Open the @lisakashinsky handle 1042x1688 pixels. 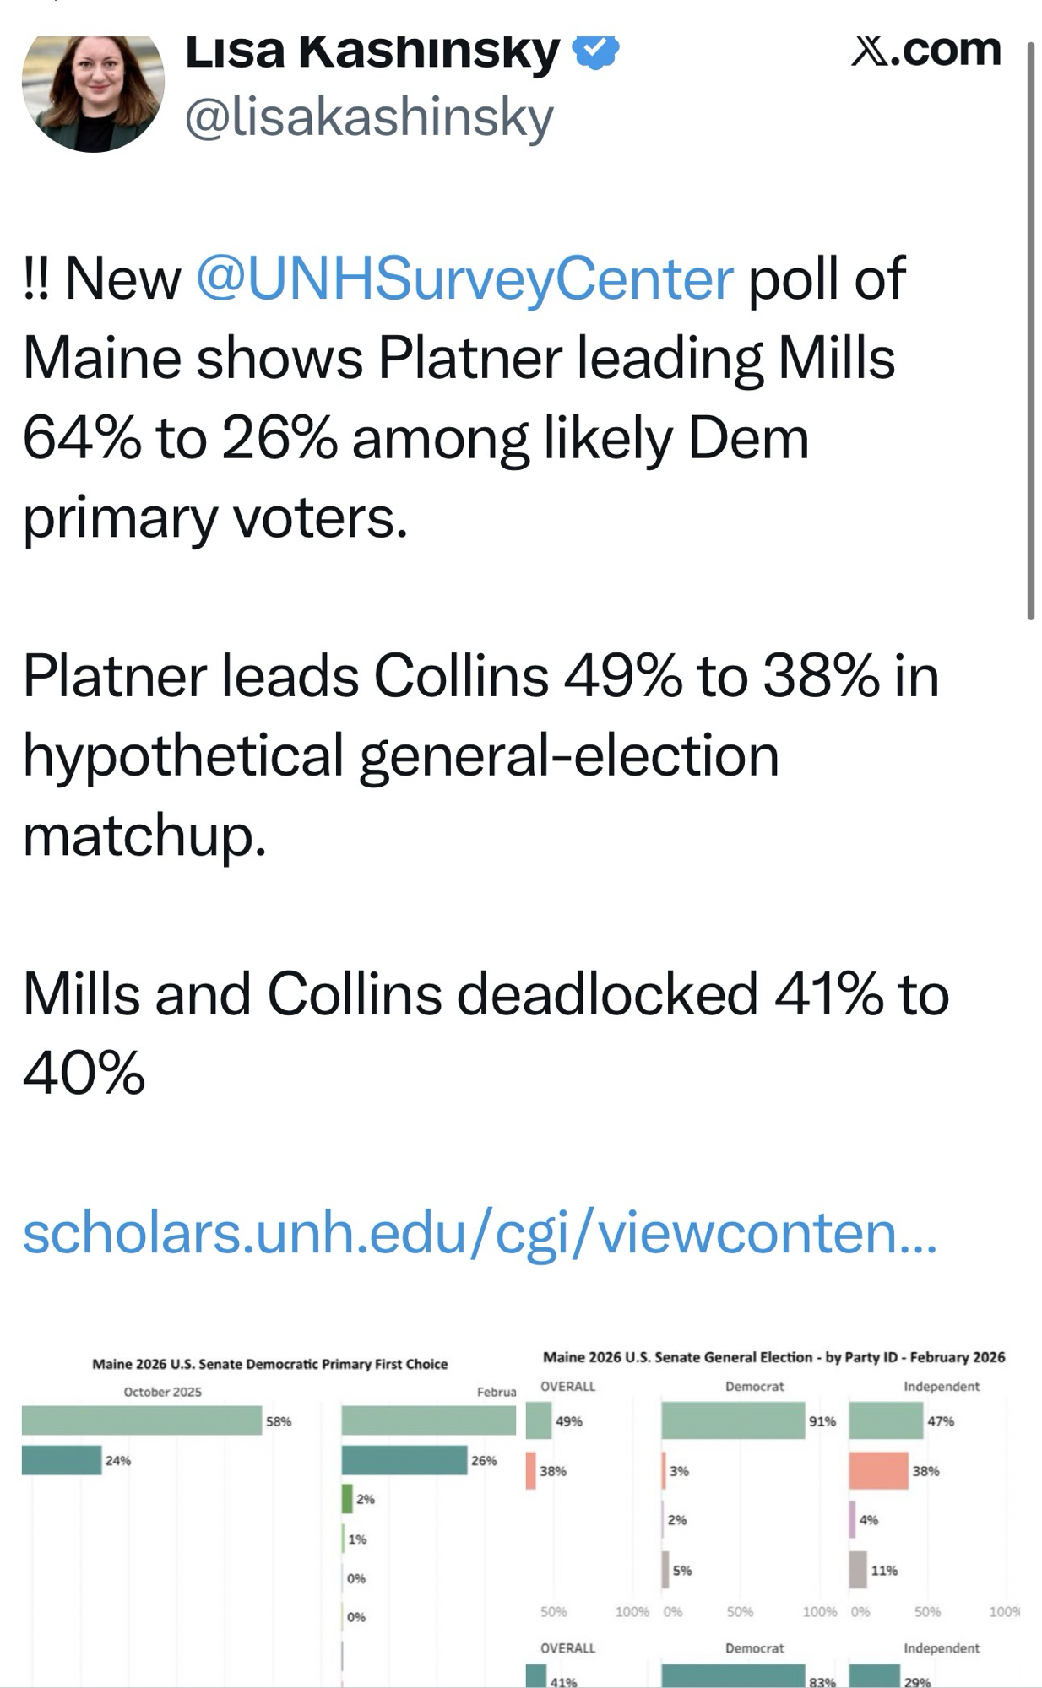click(x=369, y=117)
